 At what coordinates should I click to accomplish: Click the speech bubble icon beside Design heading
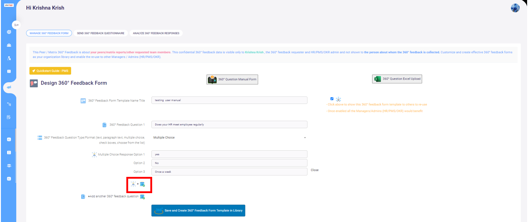(34, 83)
